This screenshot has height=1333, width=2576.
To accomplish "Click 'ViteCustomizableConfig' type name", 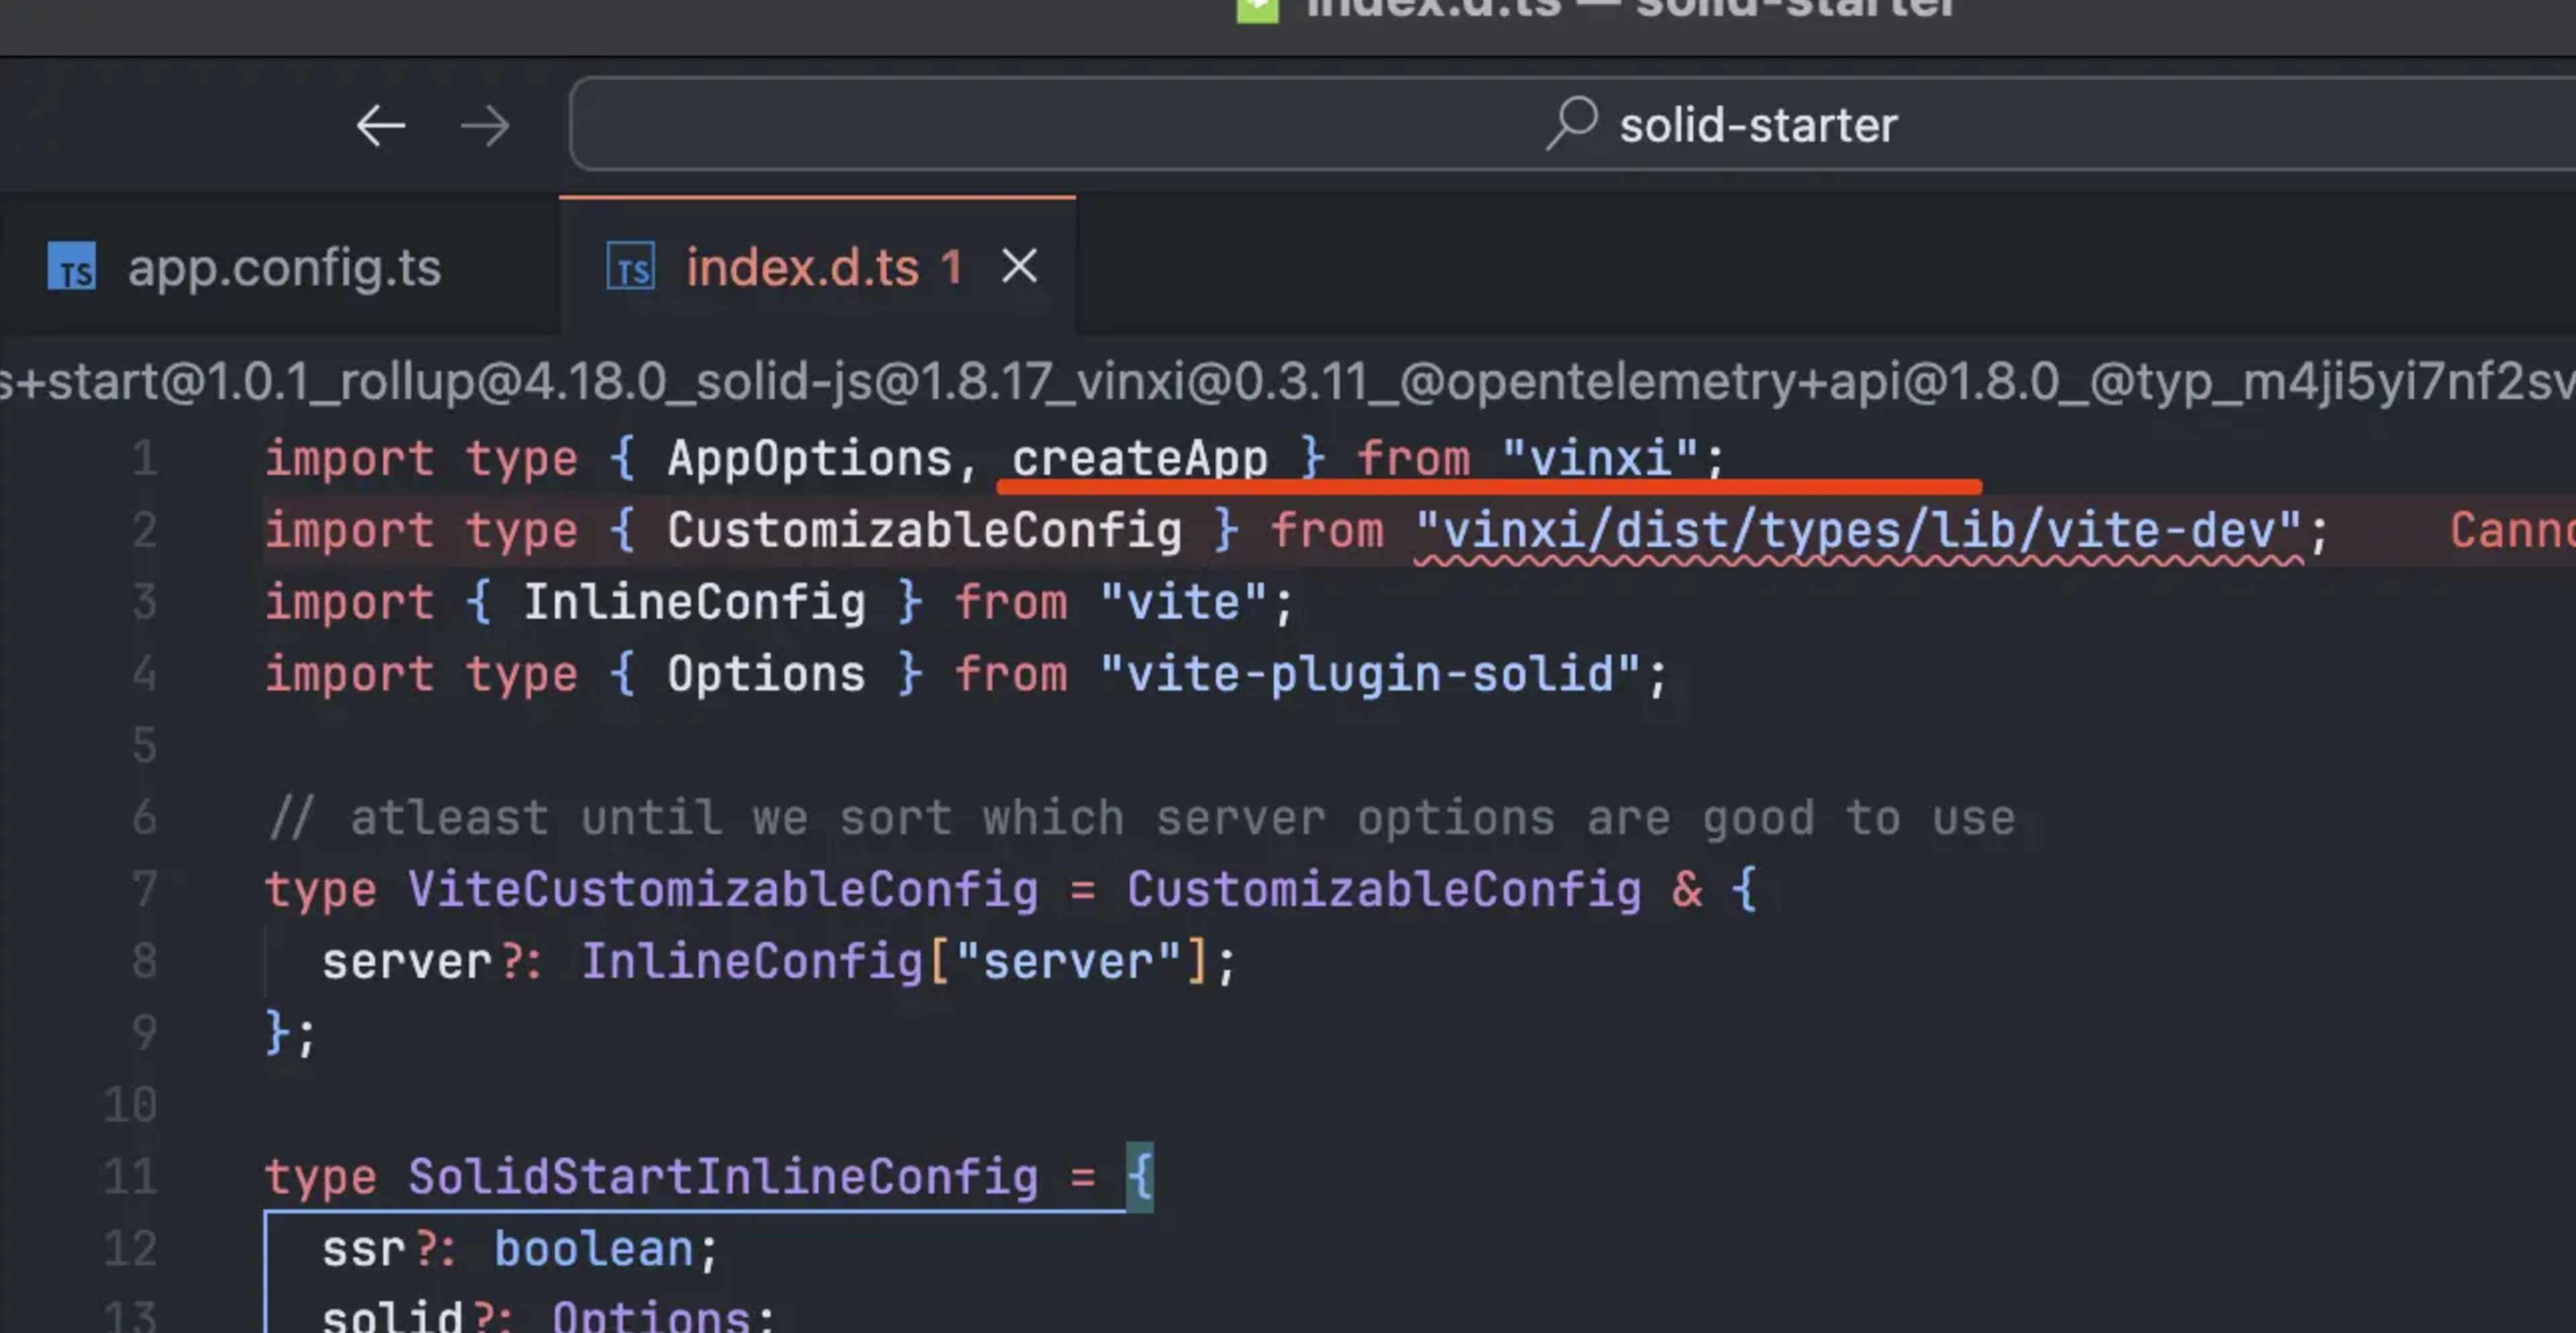I will pyautogui.click(x=723, y=889).
